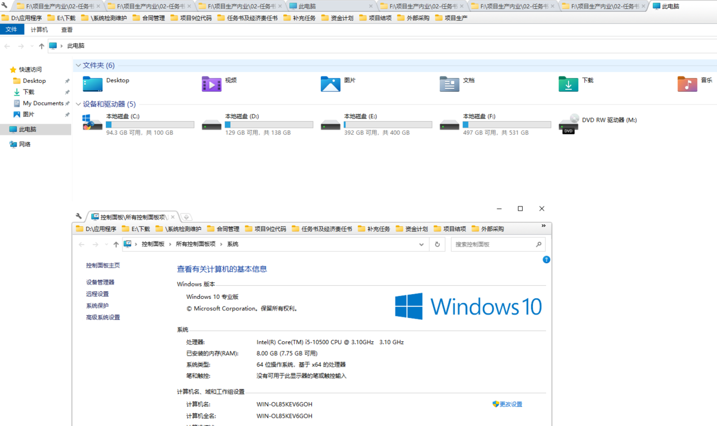Switch to the 控制面板\所有控制面板项 tab
This screenshot has height=426, width=717.
pyautogui.click(x=132, y=217)
